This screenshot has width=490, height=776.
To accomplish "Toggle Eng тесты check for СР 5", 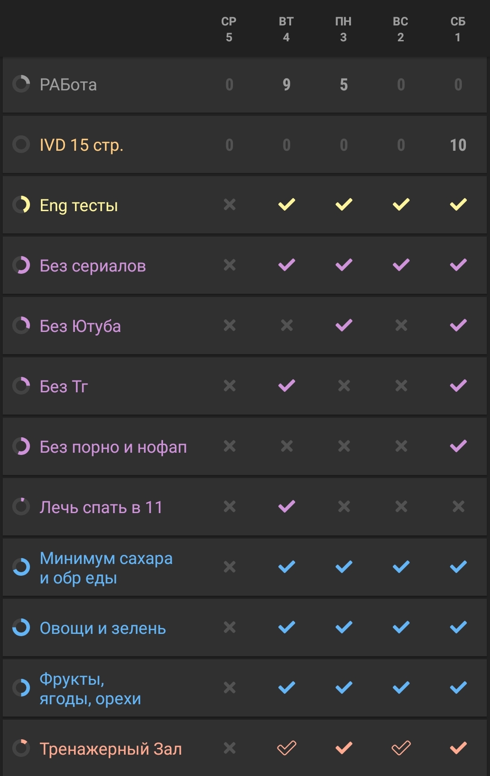I will click(229, 205).
